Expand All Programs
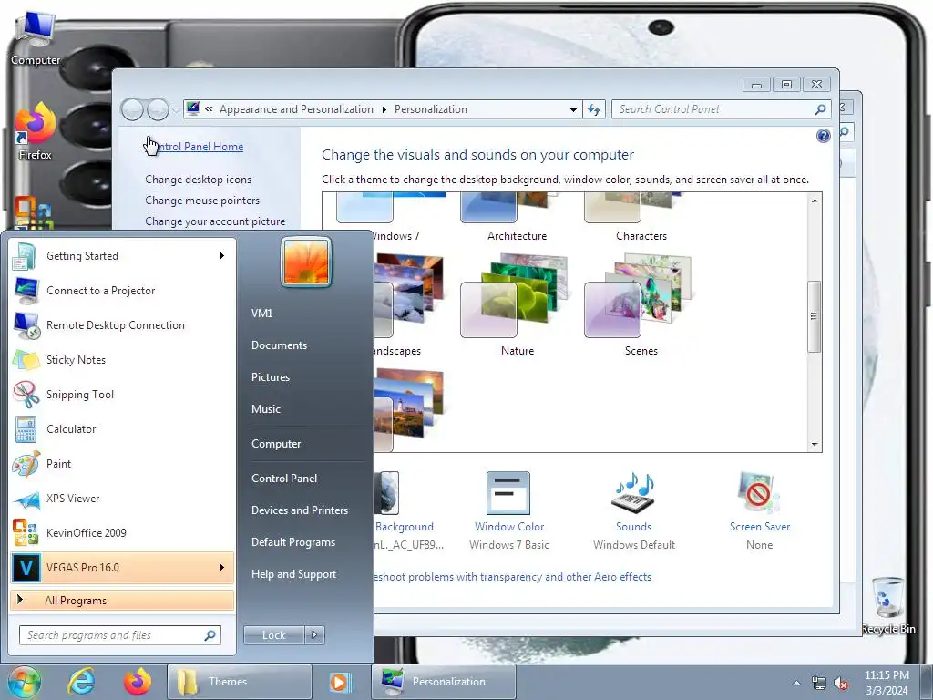The image size is (933, 700). point(122,601)
